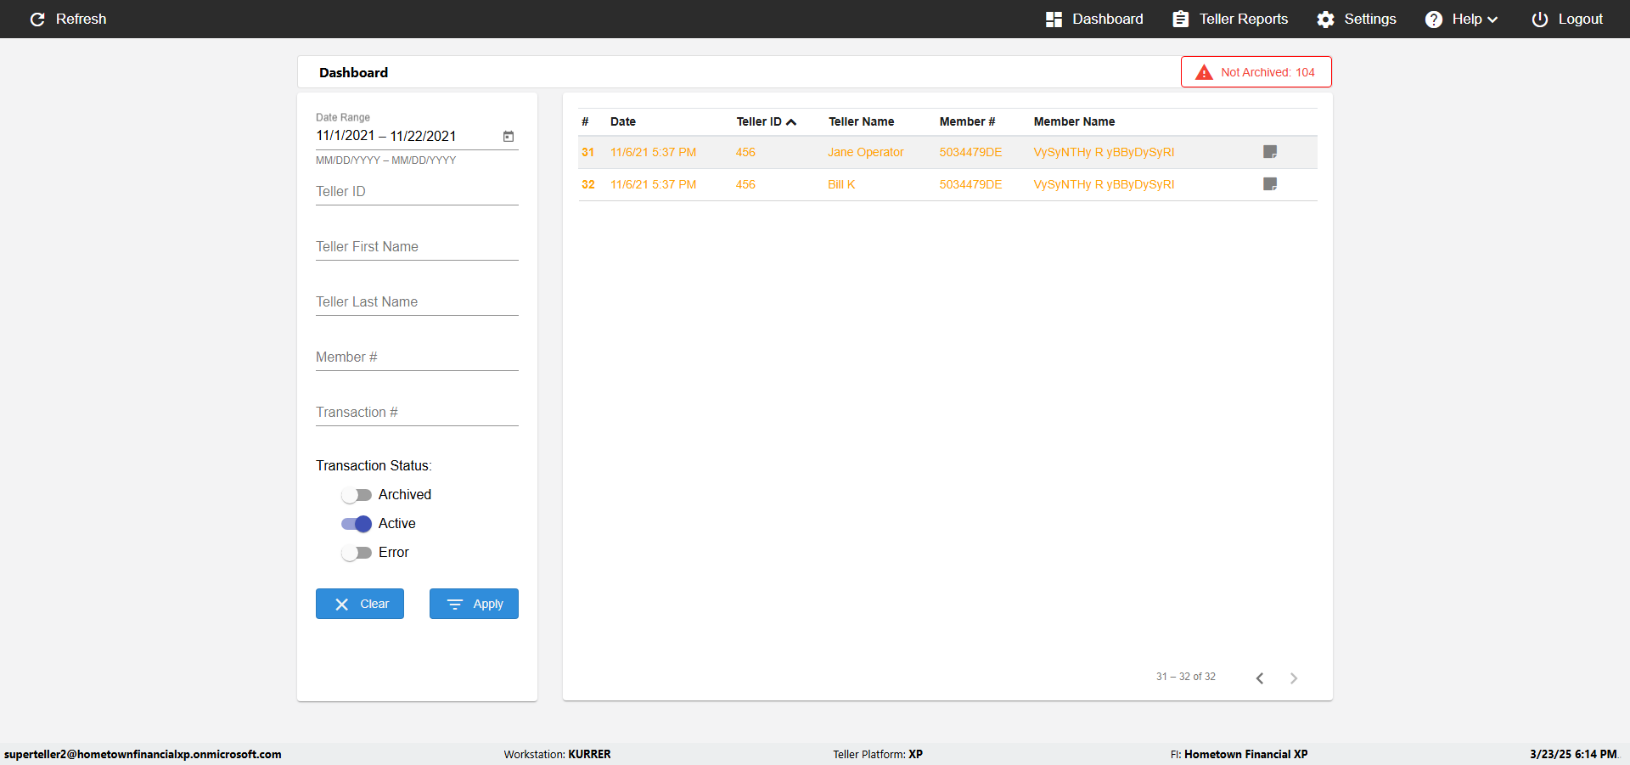1630x765 pixels.
Task: Open the note icon for row 32
Action: tap(1270, 184)
